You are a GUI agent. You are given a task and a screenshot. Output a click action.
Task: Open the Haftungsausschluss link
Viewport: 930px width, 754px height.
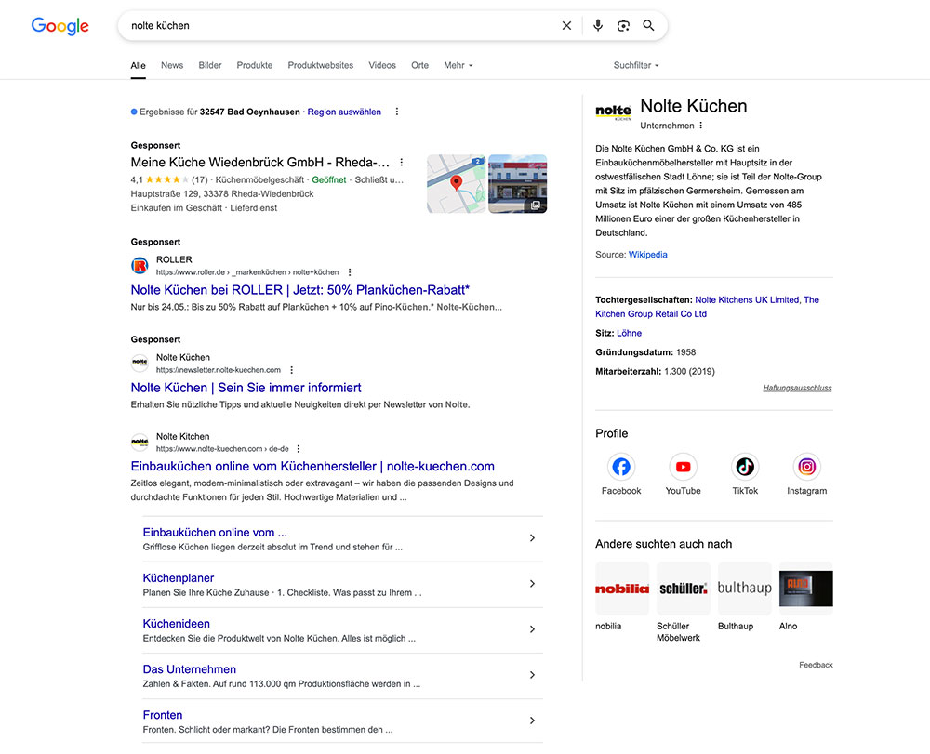(797, 388)
